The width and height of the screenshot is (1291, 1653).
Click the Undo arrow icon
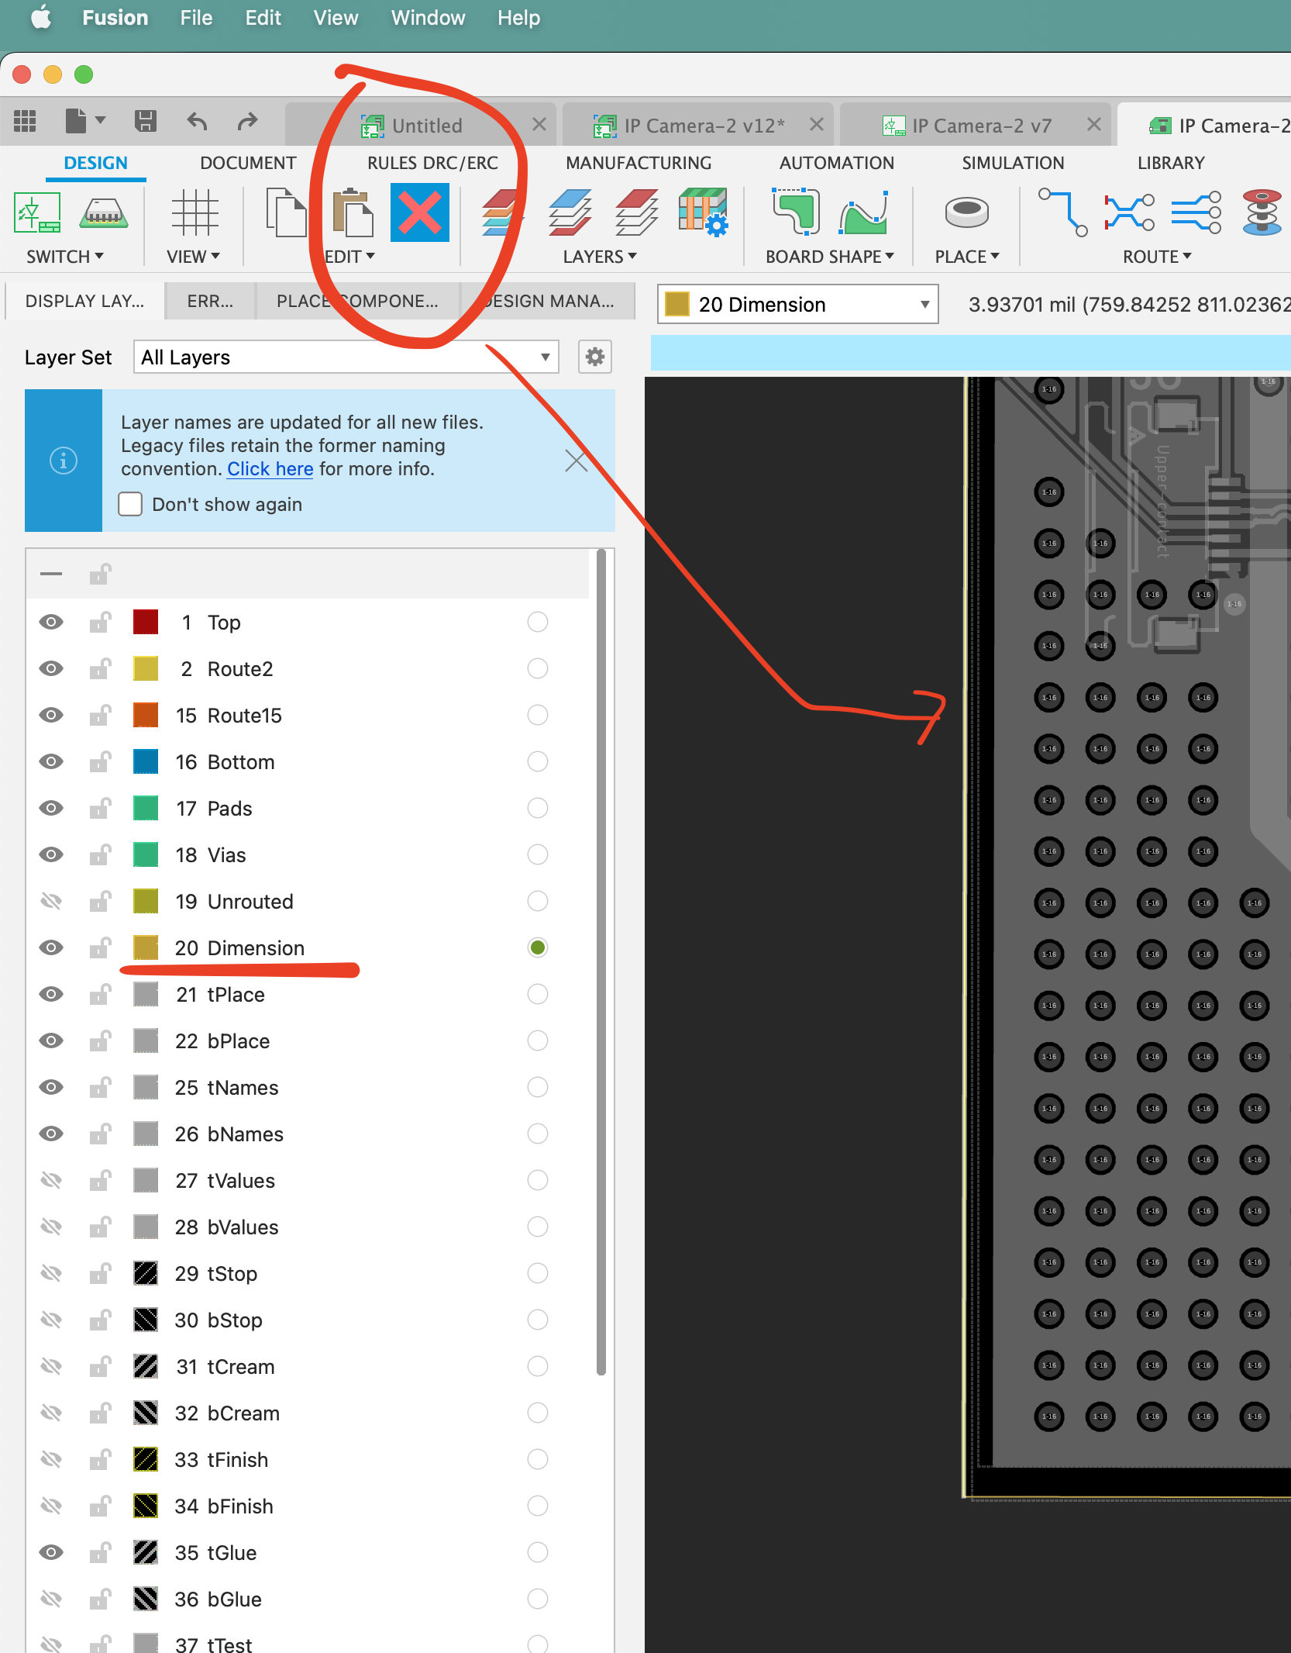197,121
